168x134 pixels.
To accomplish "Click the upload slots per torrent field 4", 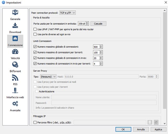I will 96,64.
